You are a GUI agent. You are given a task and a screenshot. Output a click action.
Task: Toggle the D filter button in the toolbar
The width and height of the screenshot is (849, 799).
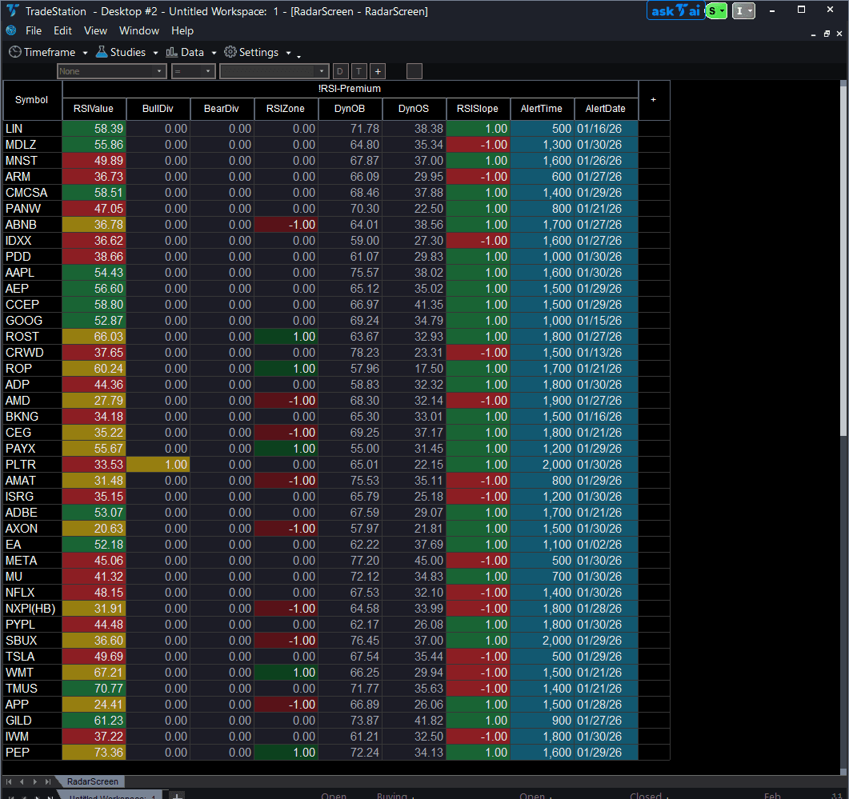(340, 71)
